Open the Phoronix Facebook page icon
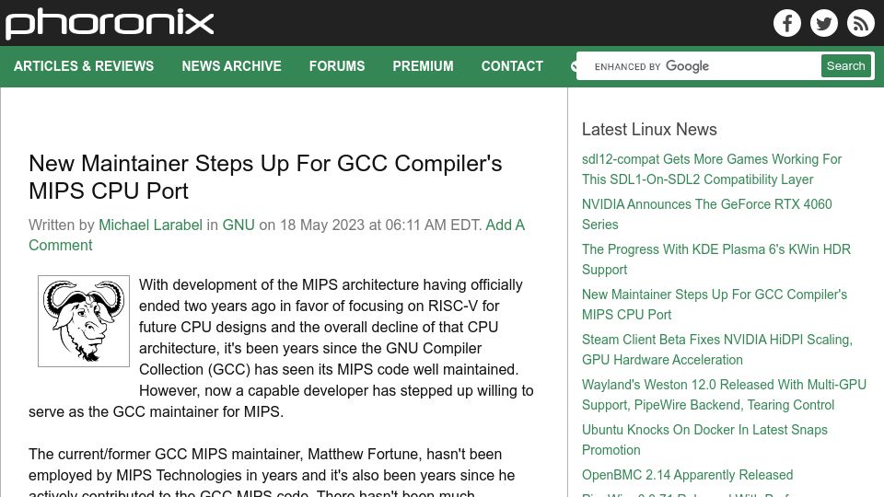The width and height of the screenshot is (884, 497). (x=787, y=23)
